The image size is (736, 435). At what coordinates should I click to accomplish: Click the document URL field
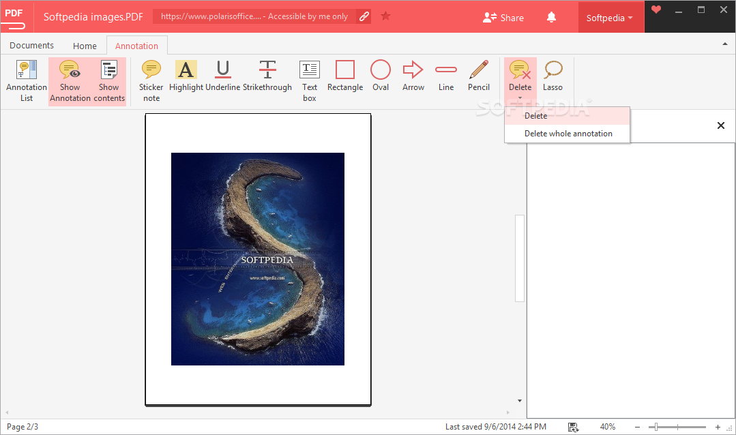coord(254,16)
